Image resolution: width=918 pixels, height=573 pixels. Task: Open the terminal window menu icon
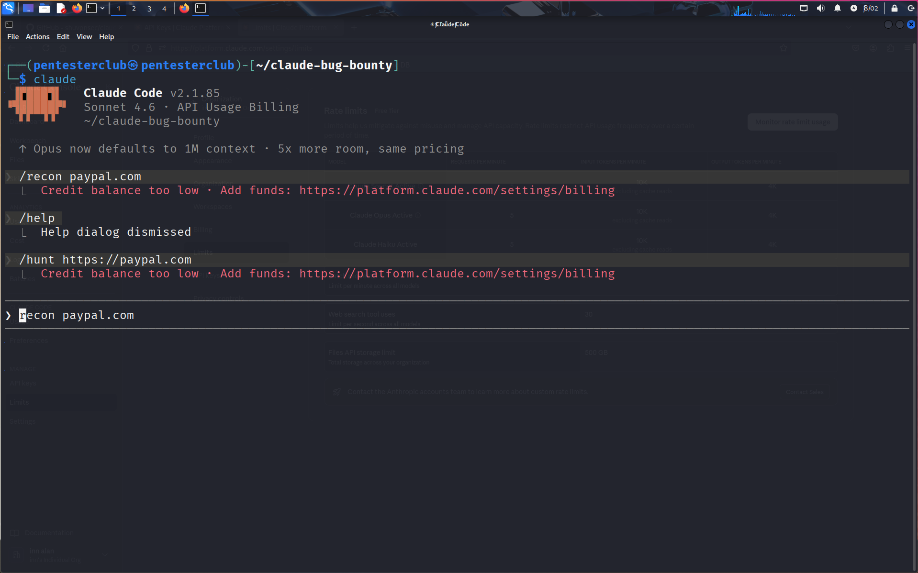(9, 24)
